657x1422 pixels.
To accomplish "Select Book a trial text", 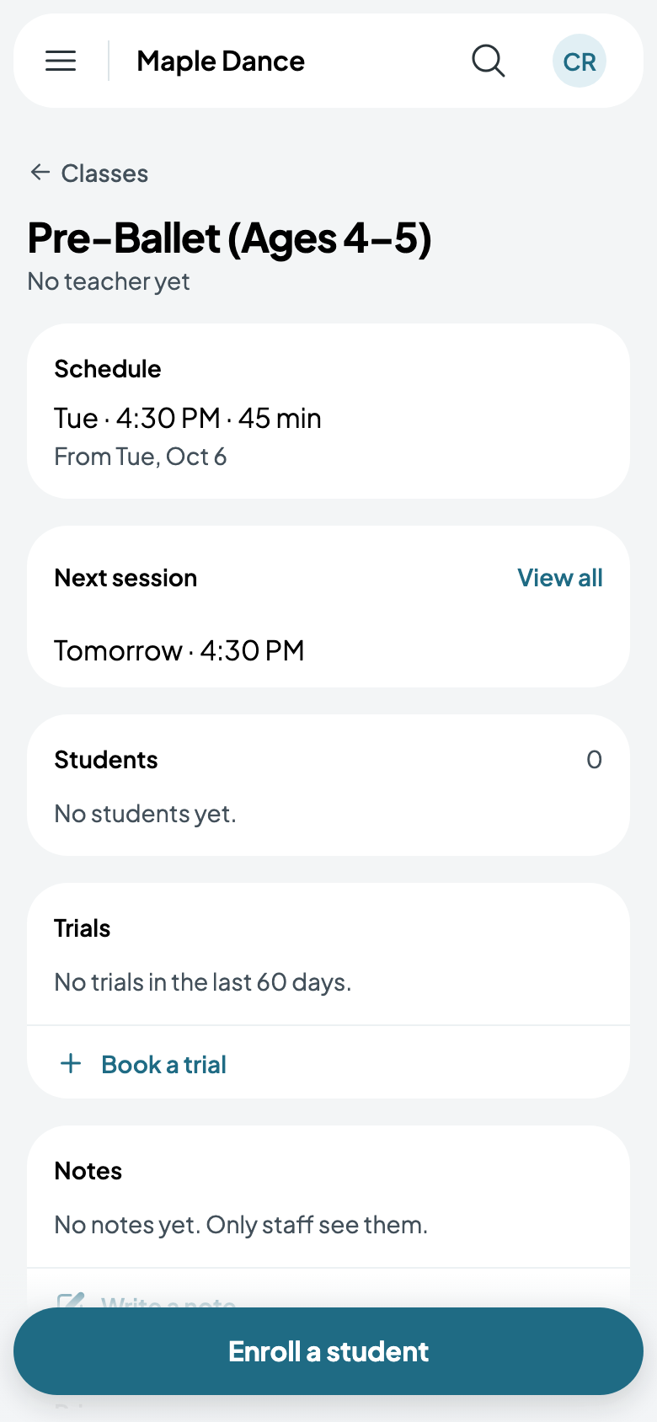I will click(x=163, y=1064).
